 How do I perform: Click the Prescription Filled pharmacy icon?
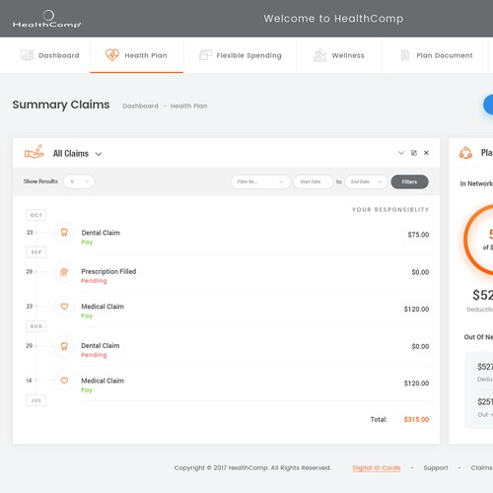[64, 272]
